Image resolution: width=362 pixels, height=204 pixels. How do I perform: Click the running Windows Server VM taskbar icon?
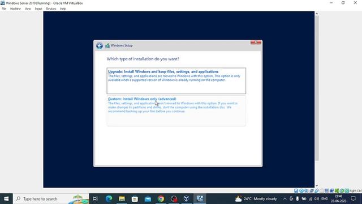(x=200, y=199)
